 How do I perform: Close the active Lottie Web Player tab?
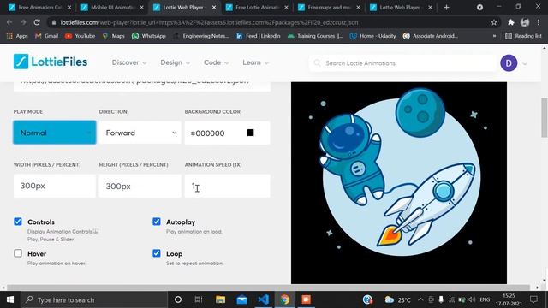tap(214, 8)
